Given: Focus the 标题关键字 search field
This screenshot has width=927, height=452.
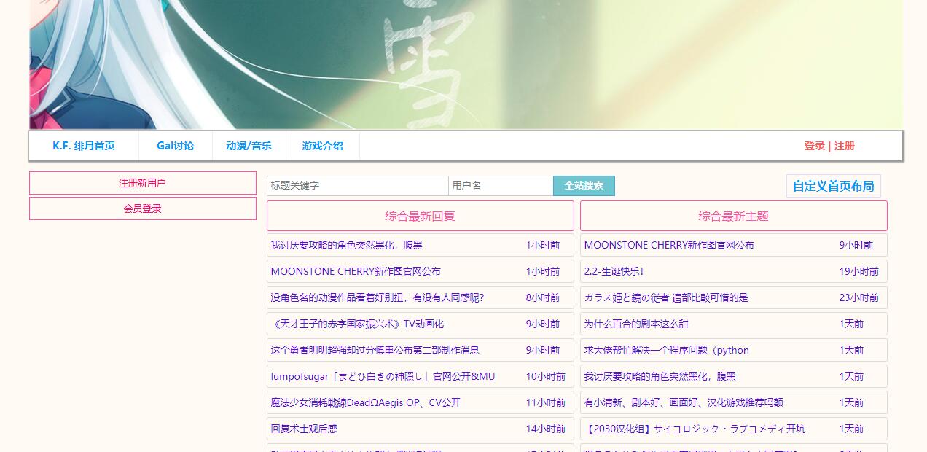Looking at the screenshot, I should [x=357, y=186].
